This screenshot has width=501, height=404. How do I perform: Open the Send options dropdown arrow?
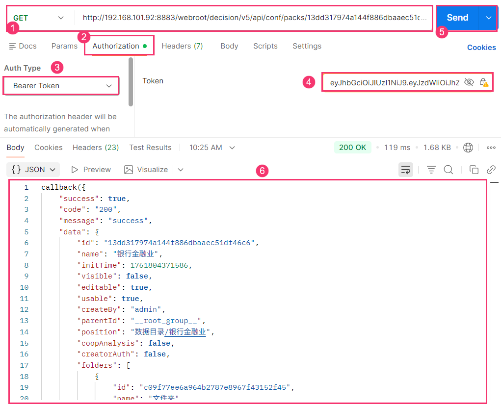tap(488, 18)
